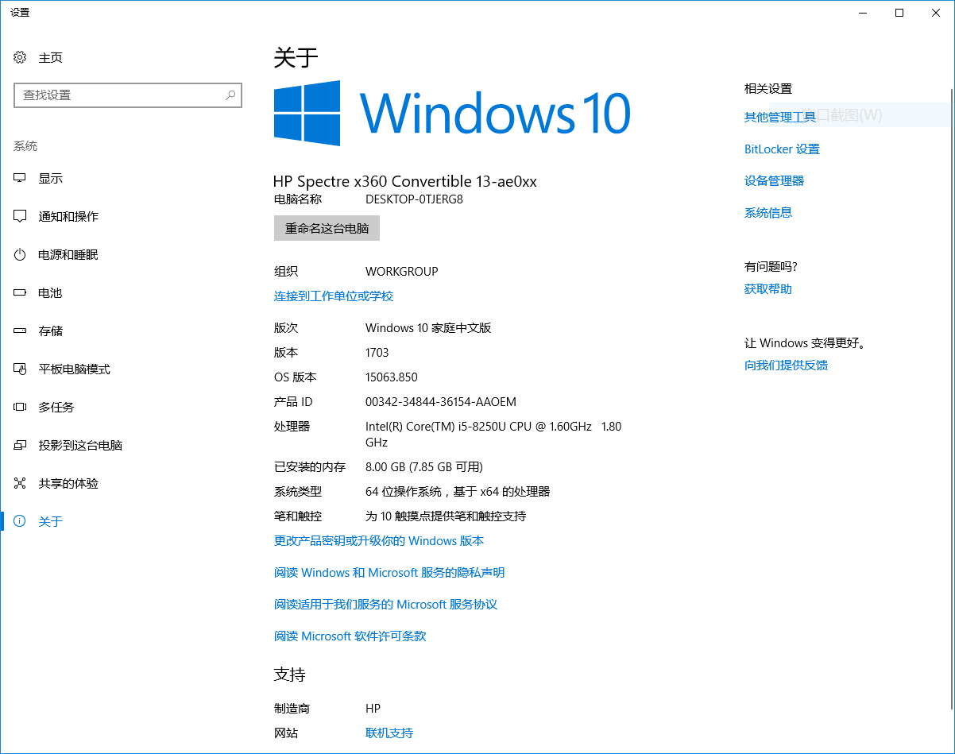The width and height of the screenshot is (955, 754).
Task: Click the Multitasking icon
Action: [20, 407]
